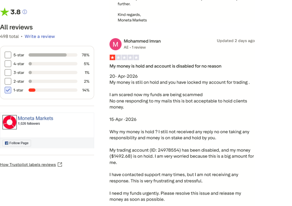Screen dimensions: 292x206
Task: Uncheck the 1-star filter checkbox
Action: 8,90
